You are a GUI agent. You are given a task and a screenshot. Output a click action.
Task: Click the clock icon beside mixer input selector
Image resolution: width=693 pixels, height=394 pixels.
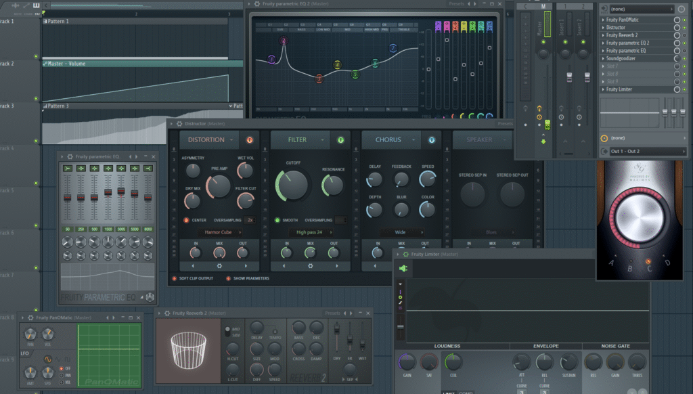point(681,9)
